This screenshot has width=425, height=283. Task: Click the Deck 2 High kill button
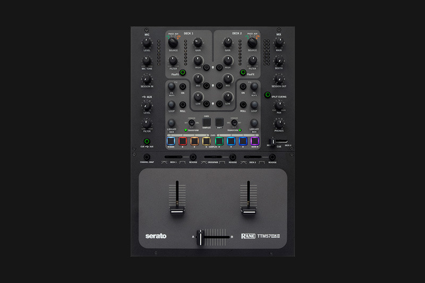(x=219, y=67)
